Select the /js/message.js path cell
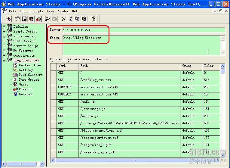 (x=129, y=110)
